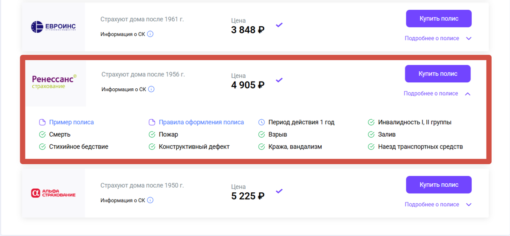Click the check icon beside Инвалидность I, II группы
Image resolution: width=510 pixels, height=236 pixels.
[371, 122]
